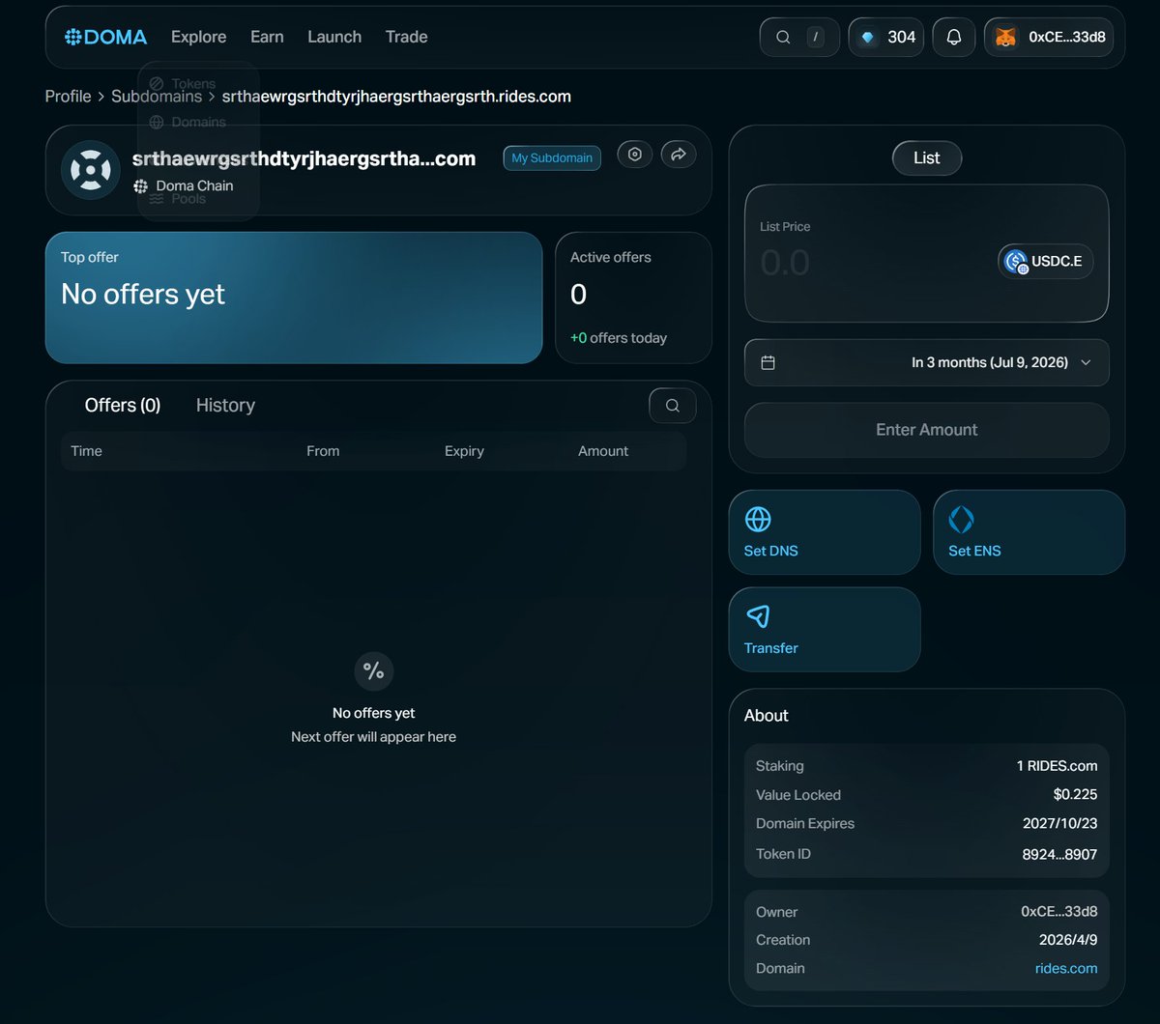The height and width of the screenshot is (1024, 1160).
Task: Click the Transfer paper-plane card
Action: coord(825,630)
